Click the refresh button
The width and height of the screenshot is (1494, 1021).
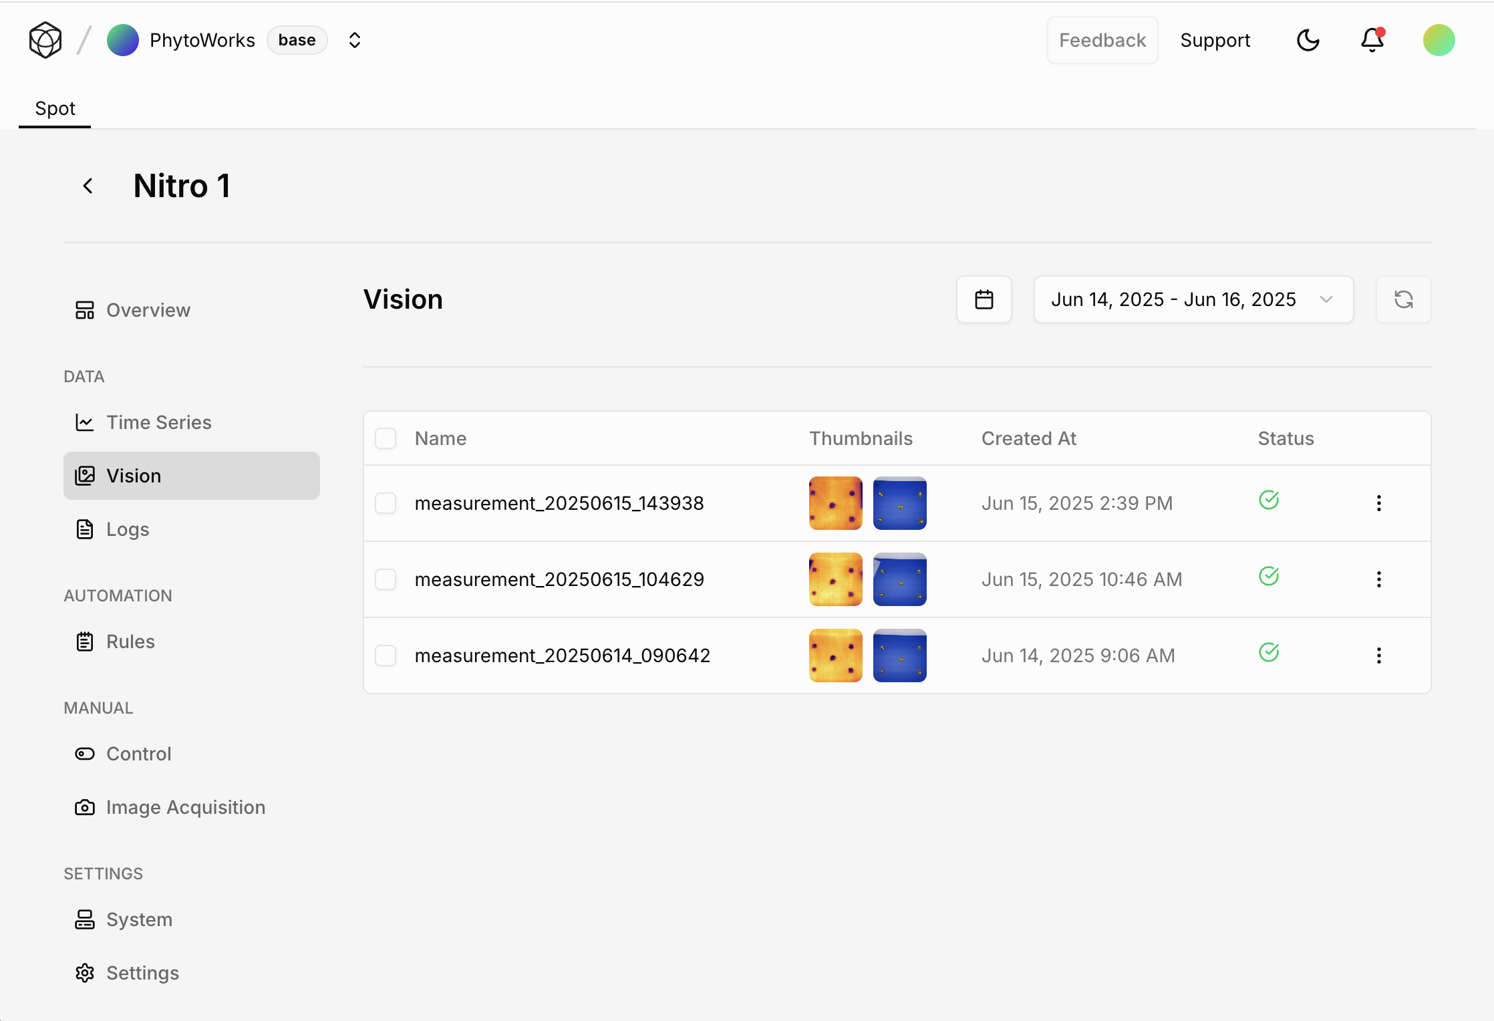[1404, 299]
